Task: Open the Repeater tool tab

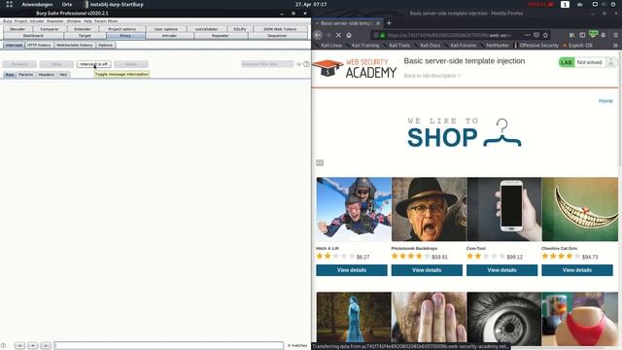Action: tap(221, 36)
